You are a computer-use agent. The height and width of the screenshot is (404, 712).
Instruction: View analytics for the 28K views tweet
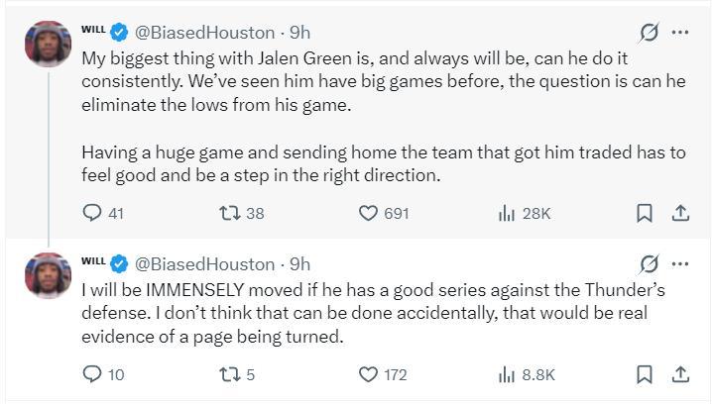(507, 213)
